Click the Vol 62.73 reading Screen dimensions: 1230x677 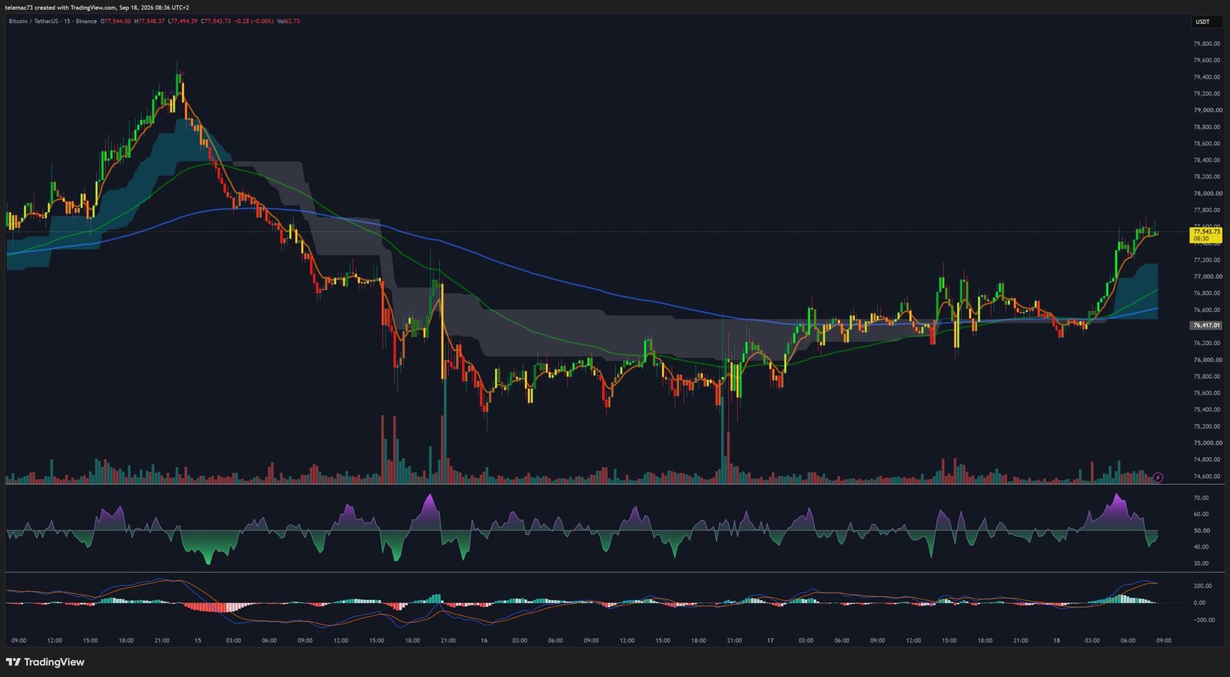(288, 21)
